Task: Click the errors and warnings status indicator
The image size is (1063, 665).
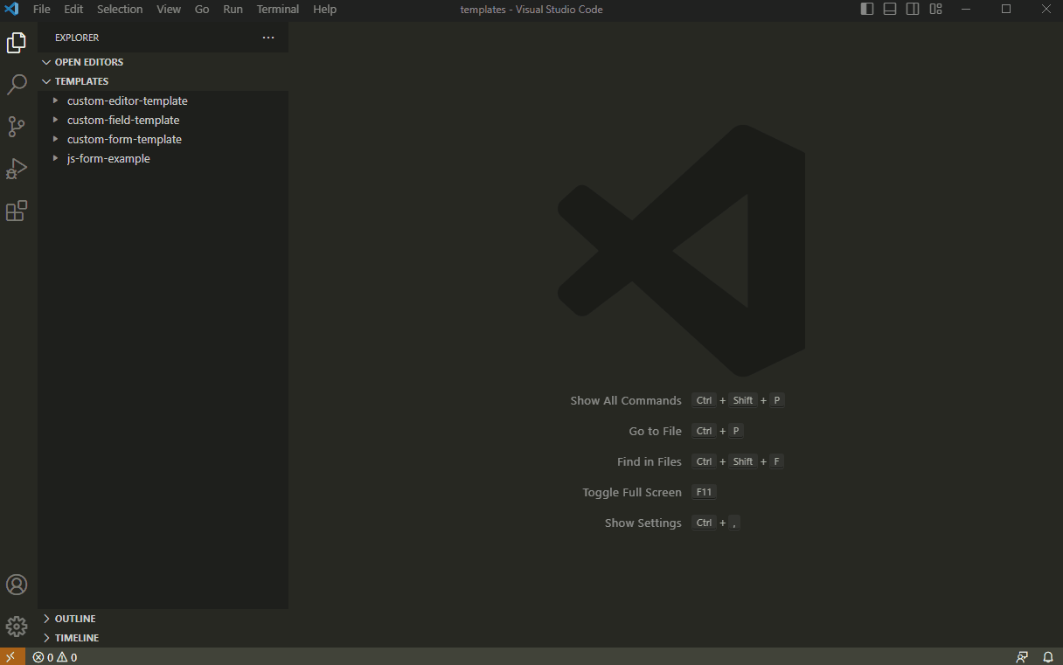Action: click(53, 656)
